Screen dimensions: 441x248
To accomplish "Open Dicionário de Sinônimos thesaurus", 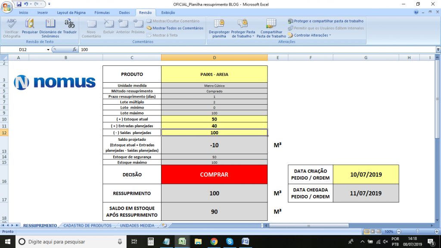I will (x=50, y=28).
